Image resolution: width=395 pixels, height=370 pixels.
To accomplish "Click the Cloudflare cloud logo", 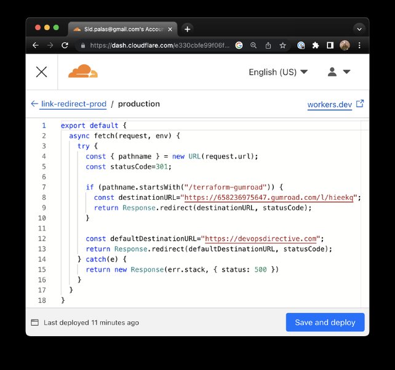I will coord(83,71).
